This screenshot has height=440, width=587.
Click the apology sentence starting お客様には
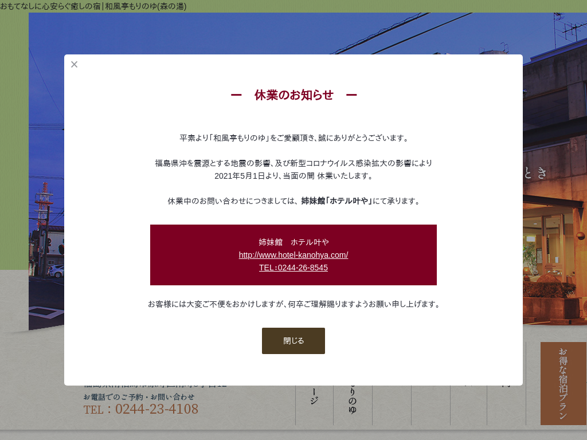point(293,304)
